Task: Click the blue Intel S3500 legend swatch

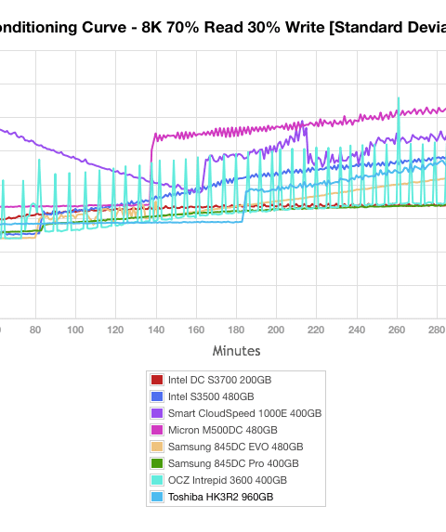Action: pyautogui.click(x=157, y=396)
